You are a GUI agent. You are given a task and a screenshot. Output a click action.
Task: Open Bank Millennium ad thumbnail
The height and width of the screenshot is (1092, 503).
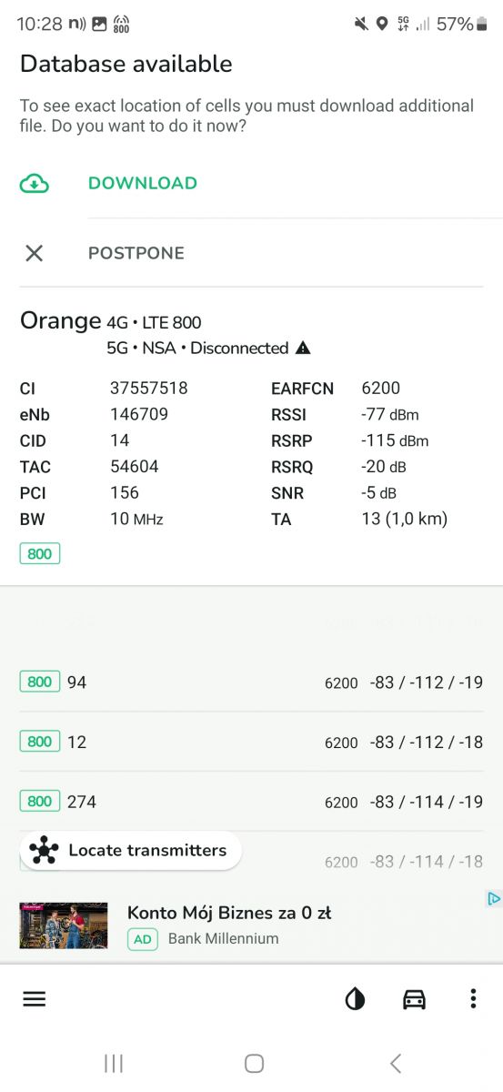tap(64, 925)
